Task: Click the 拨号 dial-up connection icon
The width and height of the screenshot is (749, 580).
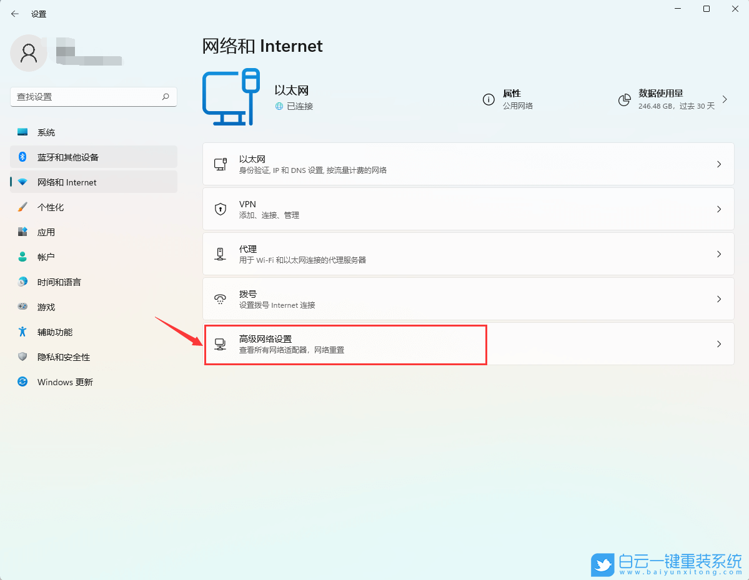Action: [x=220, y=298]
